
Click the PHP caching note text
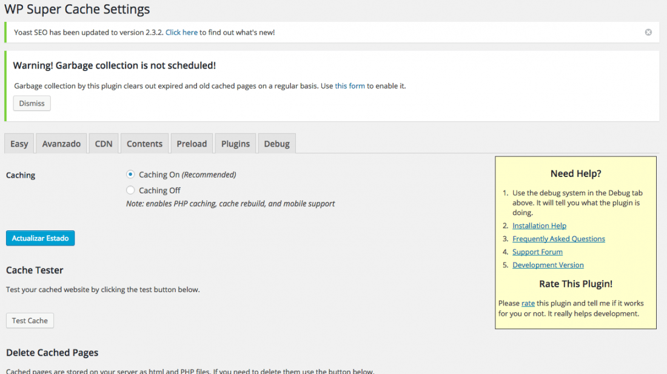coord(230,204)
